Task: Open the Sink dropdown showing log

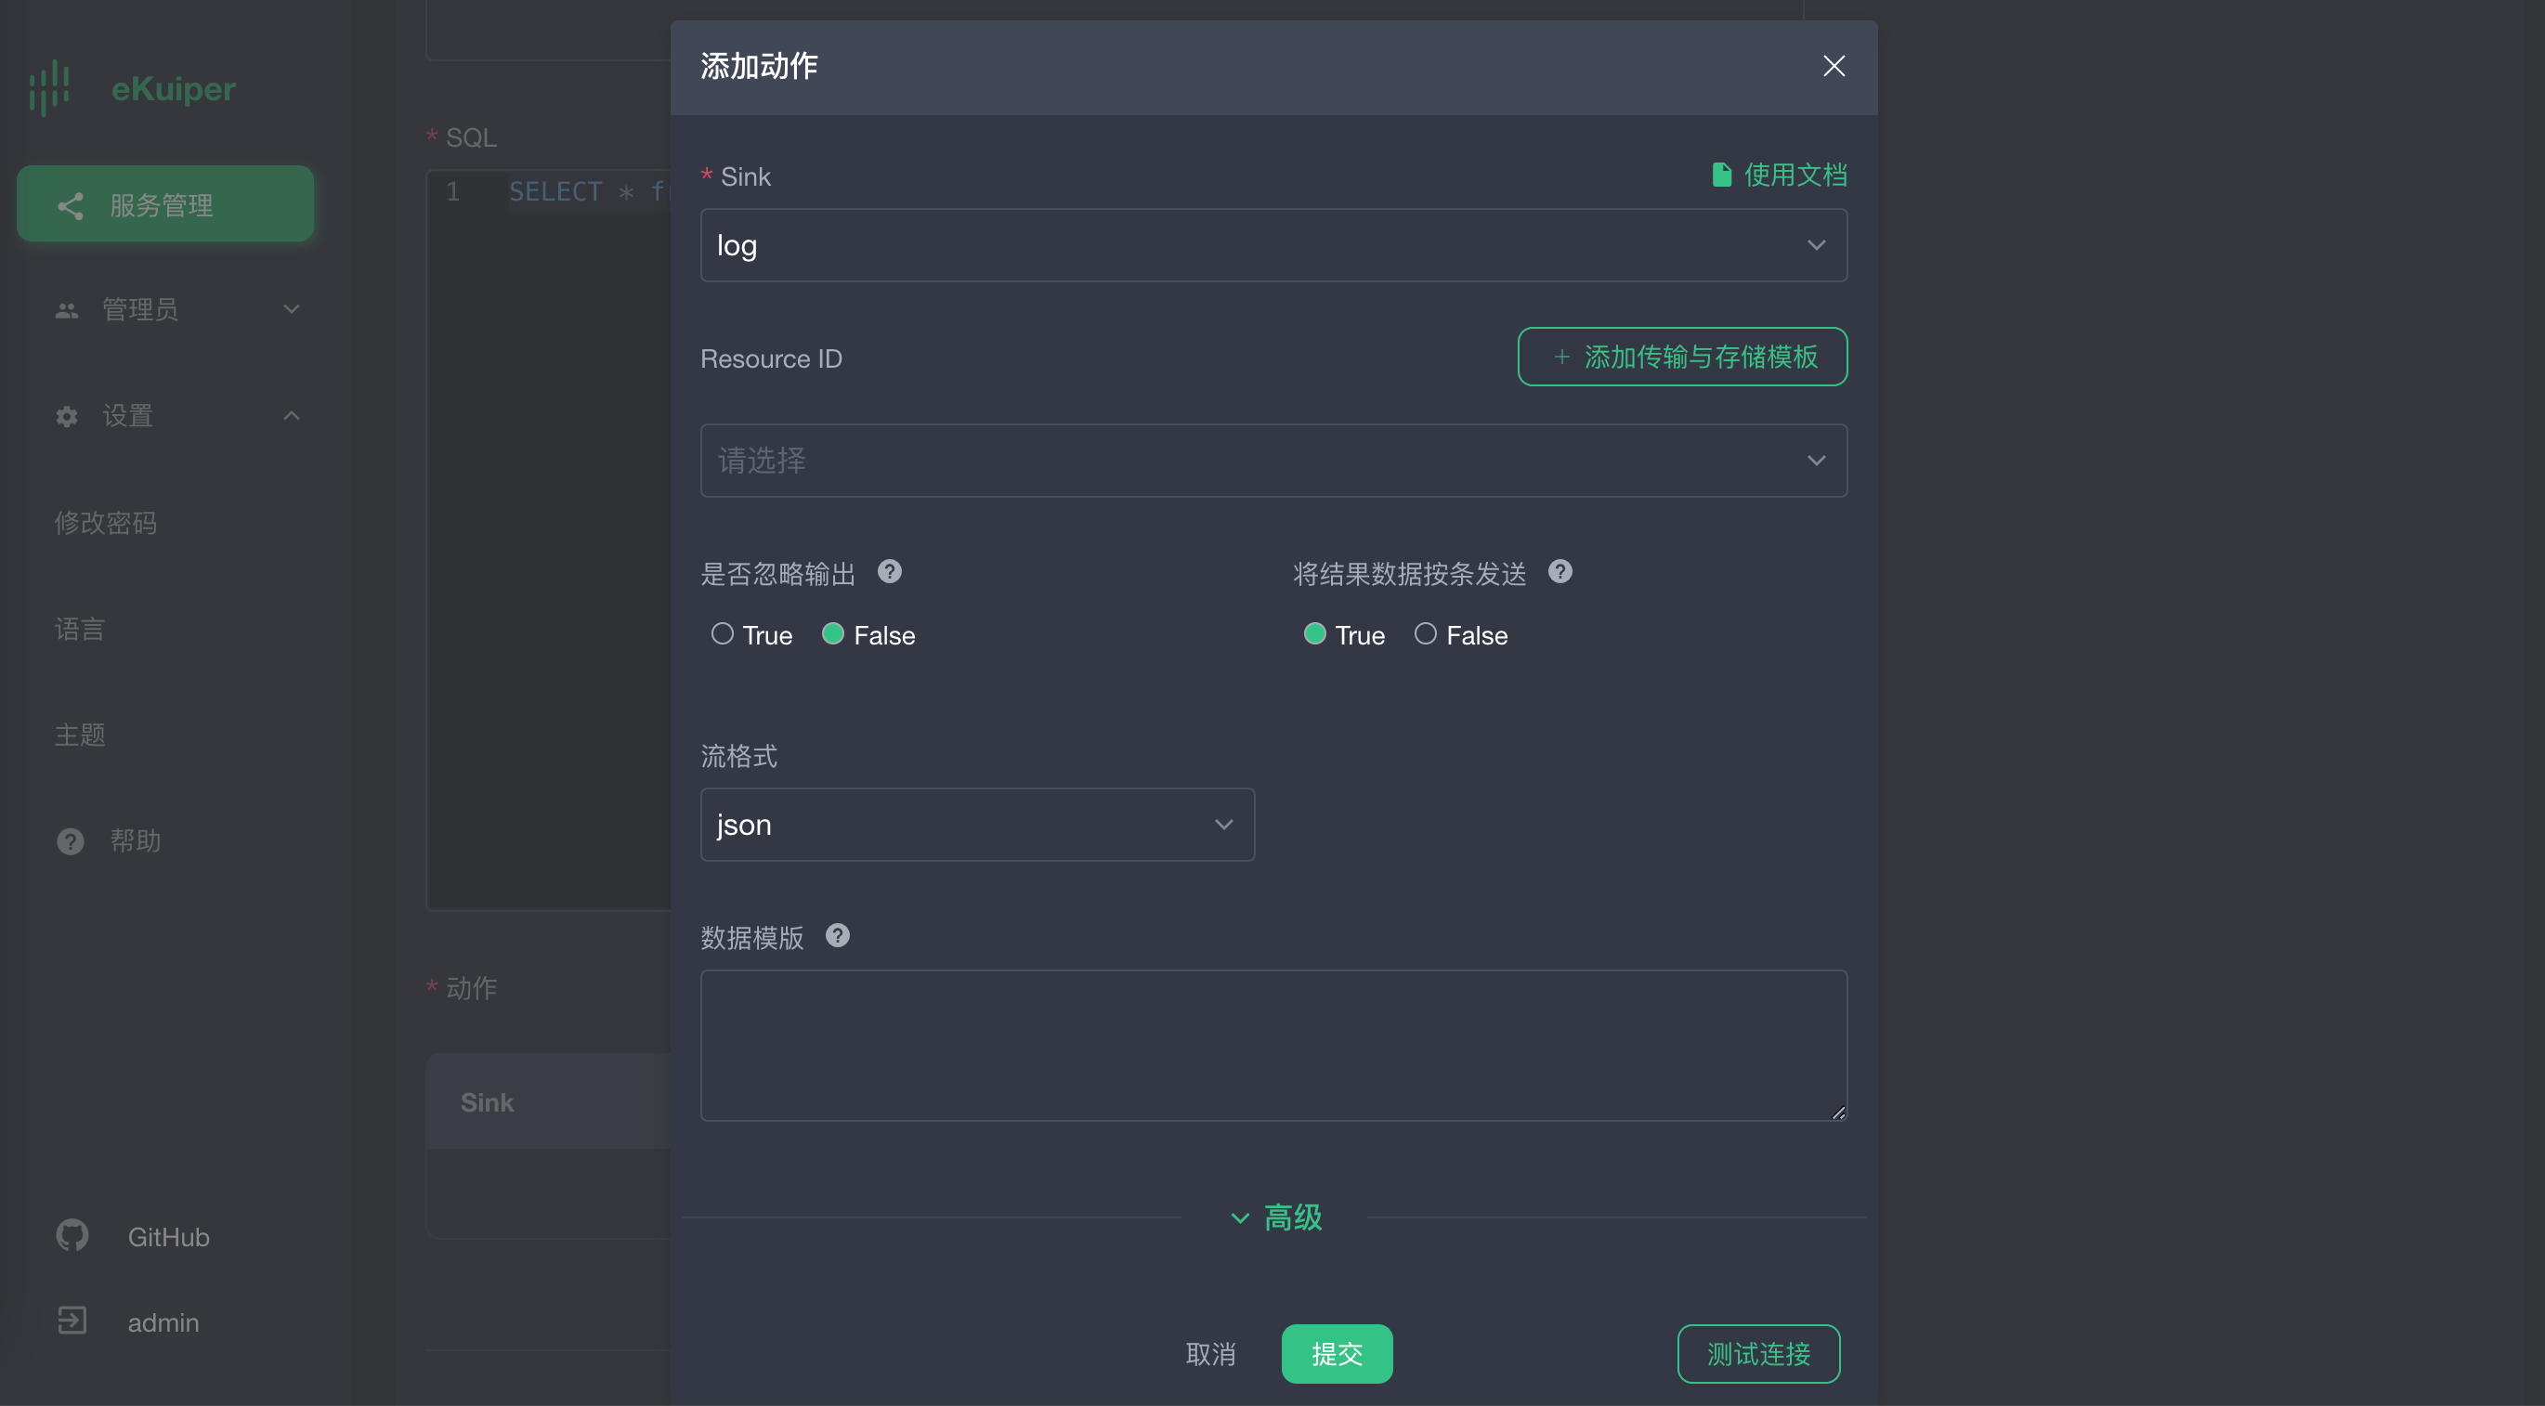Action: coord(1272,245)
